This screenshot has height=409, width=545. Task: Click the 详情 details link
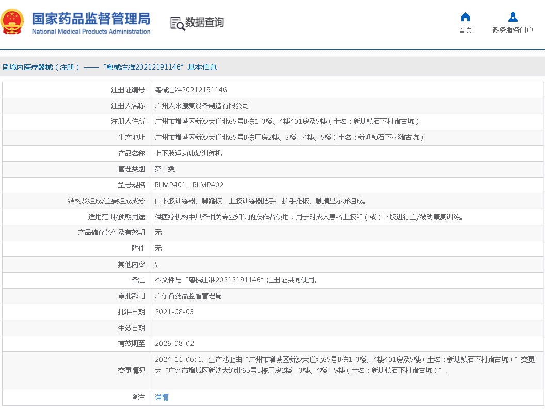point(162,397)
